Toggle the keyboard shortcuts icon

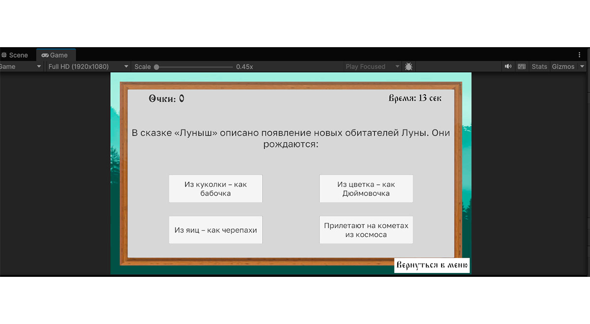point(522,67)
